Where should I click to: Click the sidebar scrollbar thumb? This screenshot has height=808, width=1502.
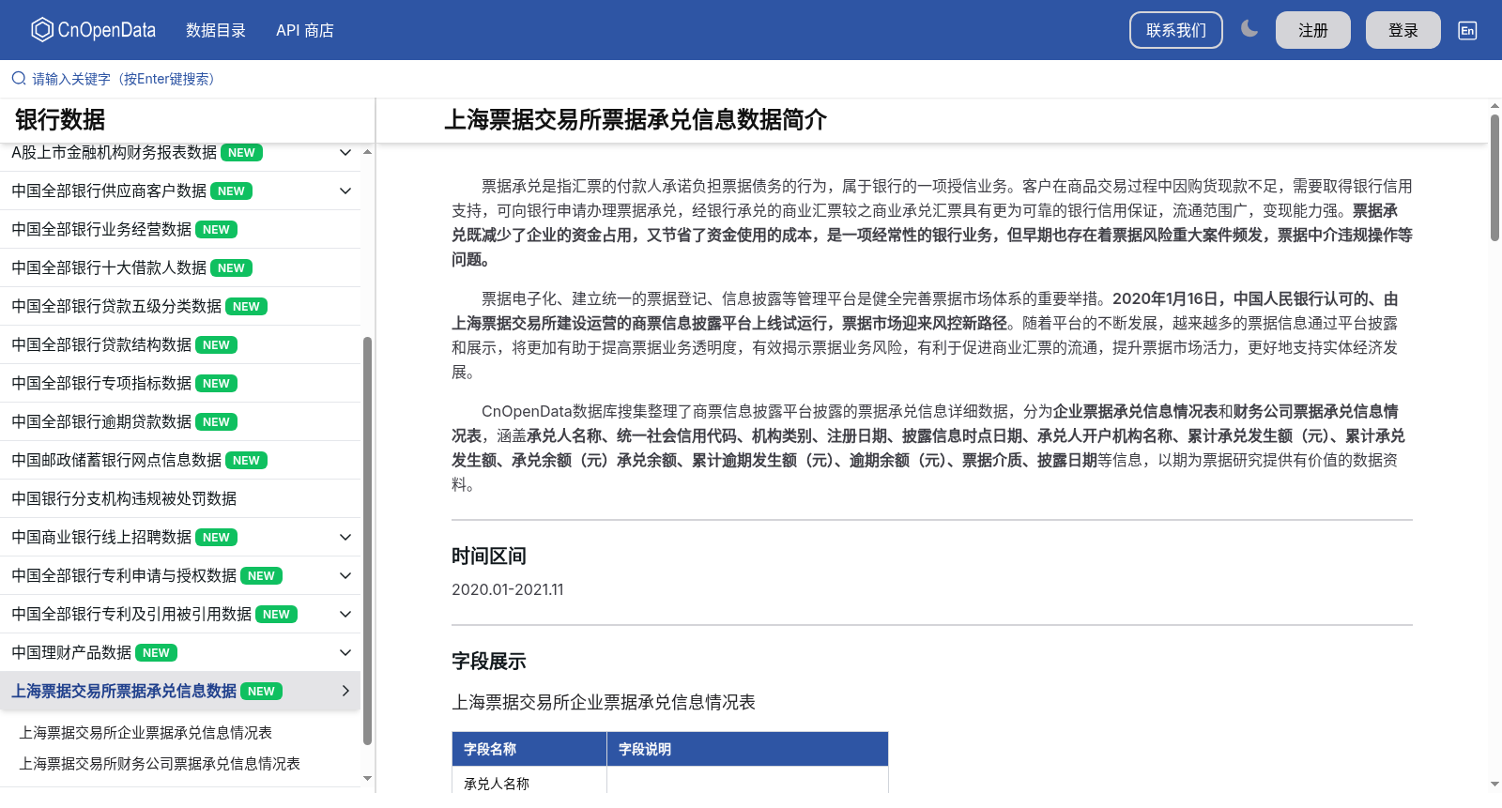tap(367, 541)
